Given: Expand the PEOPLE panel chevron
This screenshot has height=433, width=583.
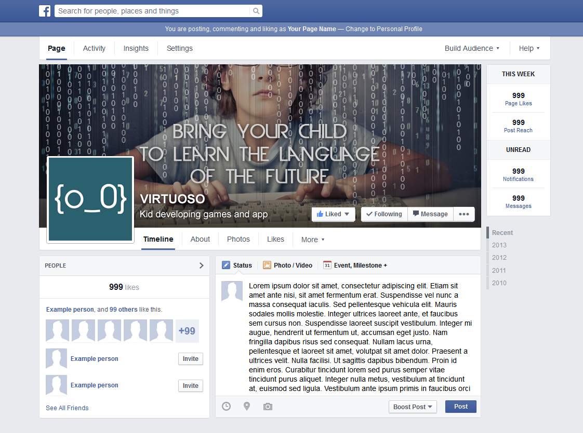Looking at the screenshot, I should pyautogui.click(x=201, y=266).
